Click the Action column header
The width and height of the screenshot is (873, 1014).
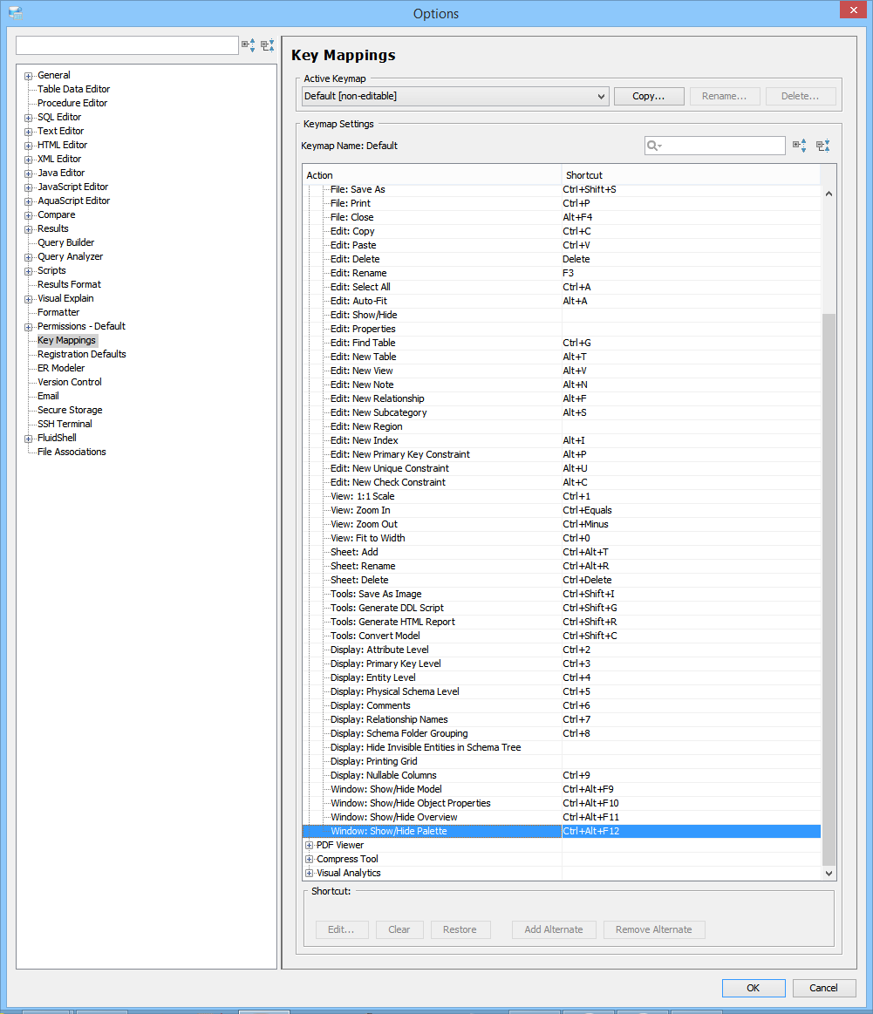432,175
